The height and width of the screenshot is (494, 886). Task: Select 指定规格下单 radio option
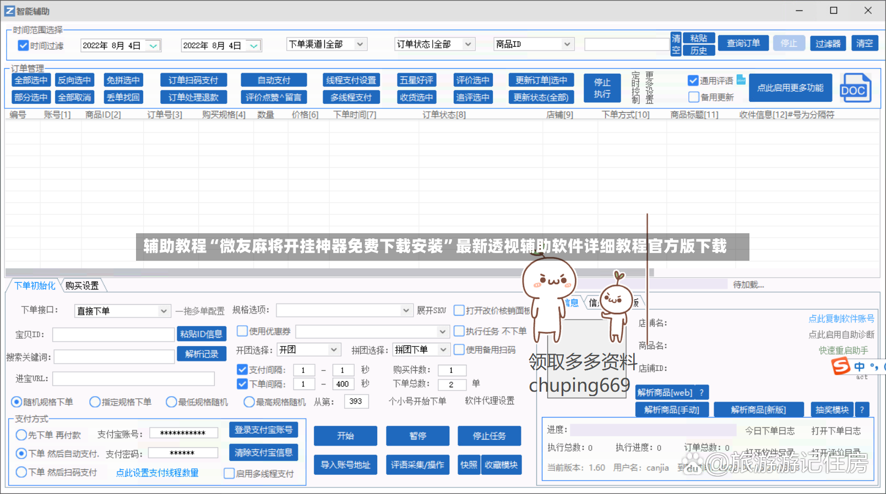click(x=95, y=402)
